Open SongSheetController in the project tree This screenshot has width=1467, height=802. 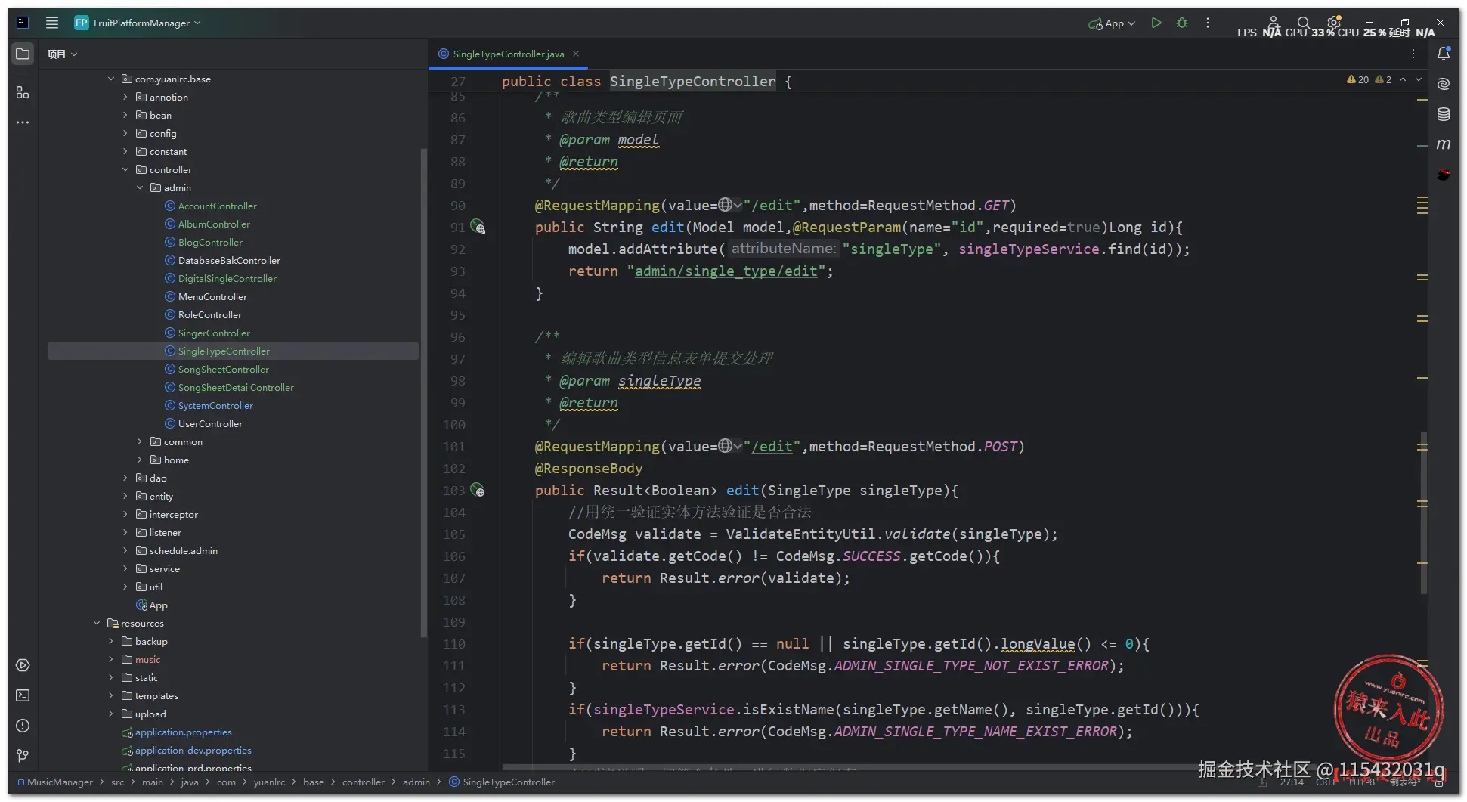coord(223,370)
